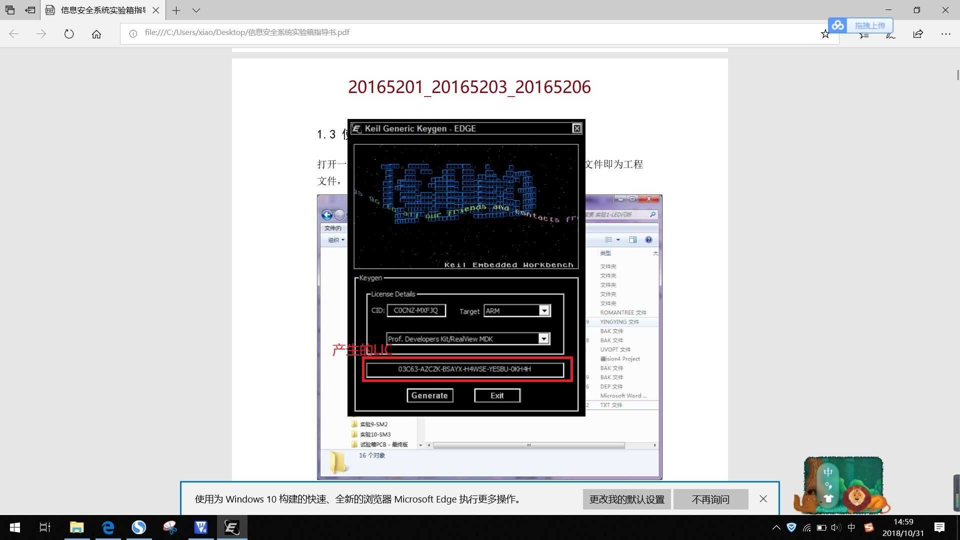Add the page to favorites with star icon

point(825,34)
